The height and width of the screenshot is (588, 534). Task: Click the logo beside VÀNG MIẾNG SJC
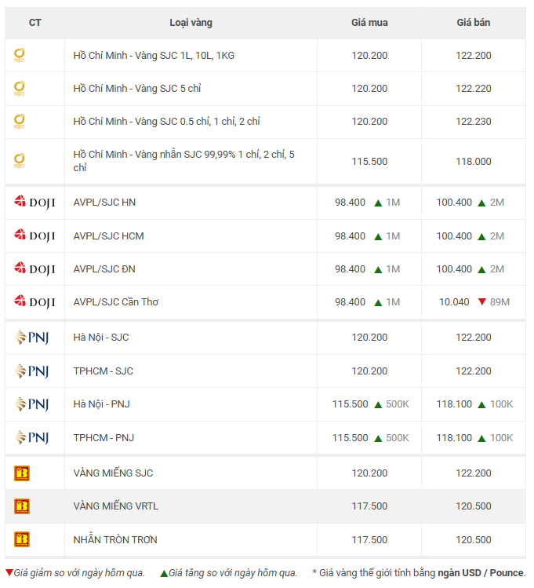pyautogui.click(x=22, y=473)
